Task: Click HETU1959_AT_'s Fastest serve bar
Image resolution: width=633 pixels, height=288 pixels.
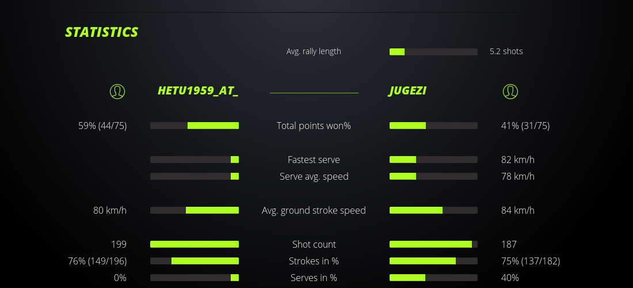Action: pyautogui.click(x=195, y=160)
